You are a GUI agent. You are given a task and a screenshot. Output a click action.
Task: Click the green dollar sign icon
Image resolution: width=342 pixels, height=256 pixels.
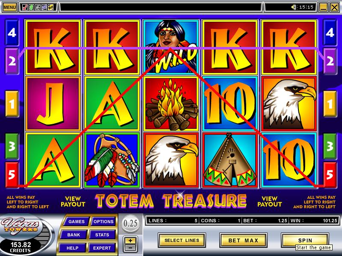31,7
